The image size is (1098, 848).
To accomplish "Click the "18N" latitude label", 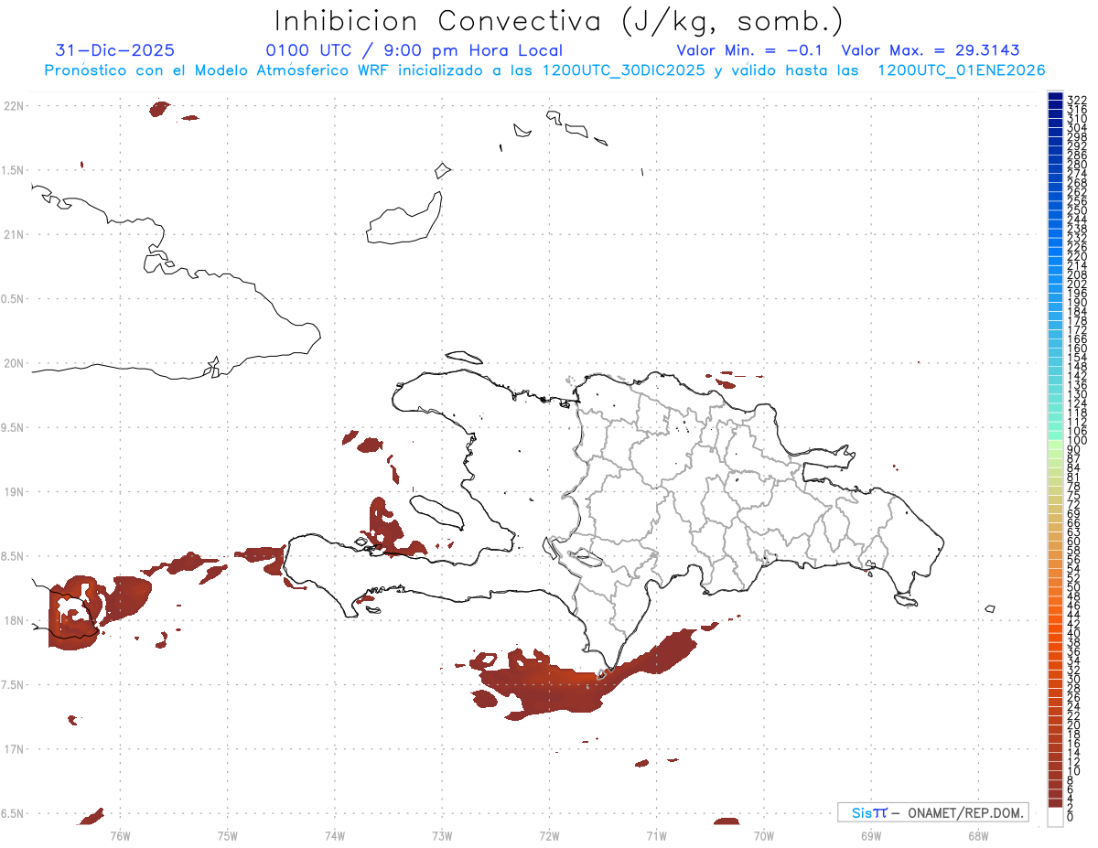I will point(14,620).
